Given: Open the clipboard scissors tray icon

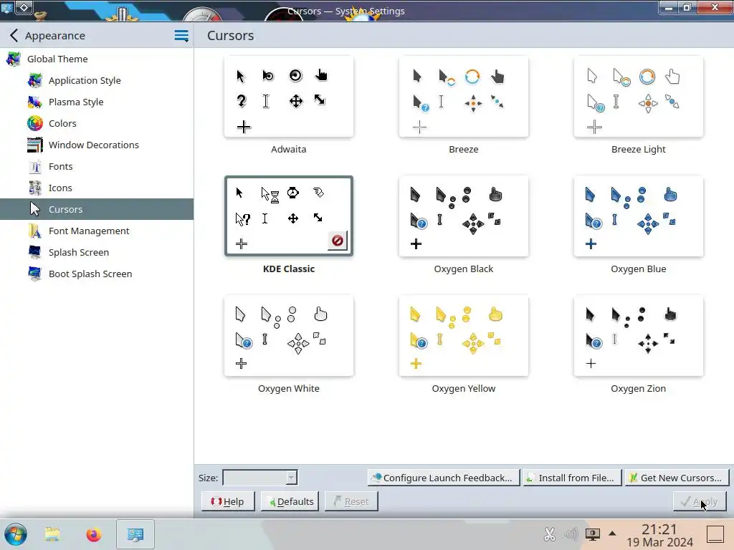Looking at the screenshot, I should [x=550, y=534].
